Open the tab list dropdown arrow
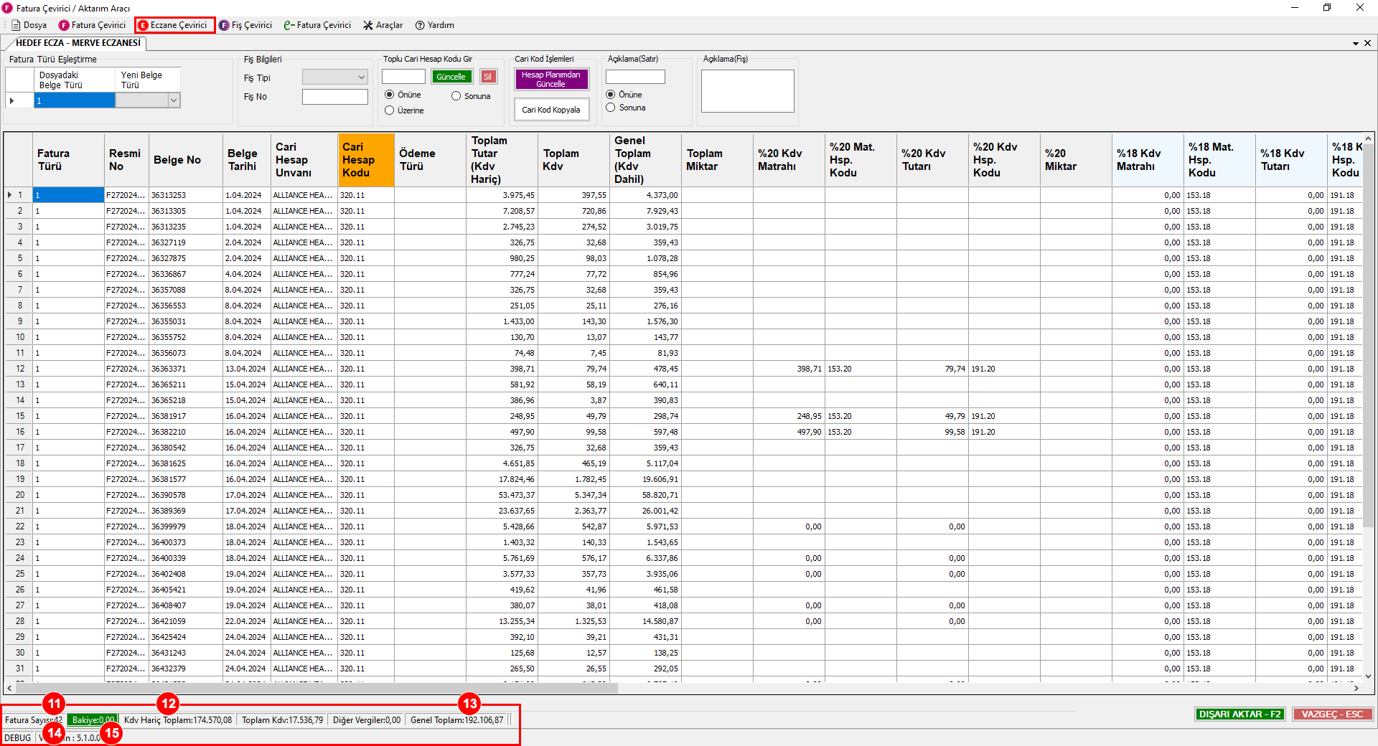The height and width of the screenshot is (746, 1378). 1356,43
